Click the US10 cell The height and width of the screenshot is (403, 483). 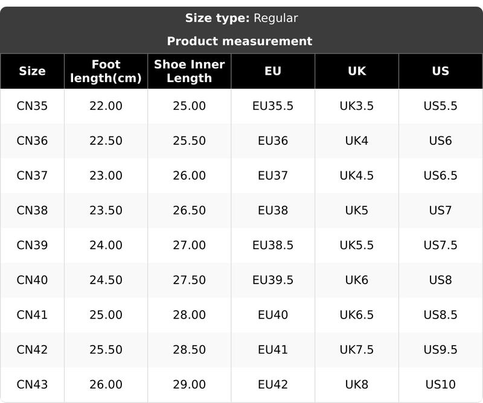pos(441,384)
